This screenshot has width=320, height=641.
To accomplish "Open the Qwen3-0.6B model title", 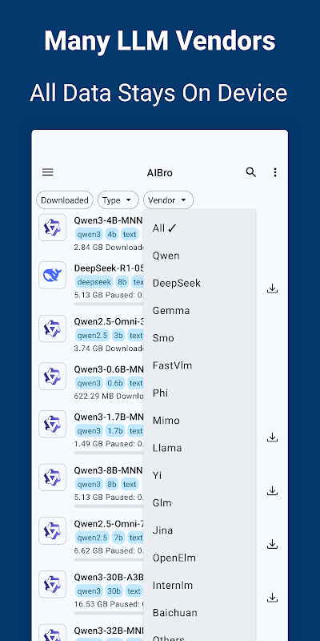I will click(x=109, y=369).
